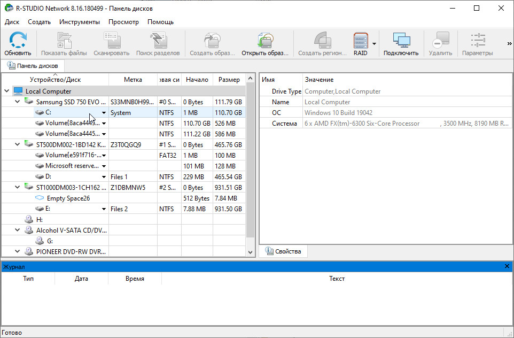Switch to the Свойства tab

coord(283,251)
